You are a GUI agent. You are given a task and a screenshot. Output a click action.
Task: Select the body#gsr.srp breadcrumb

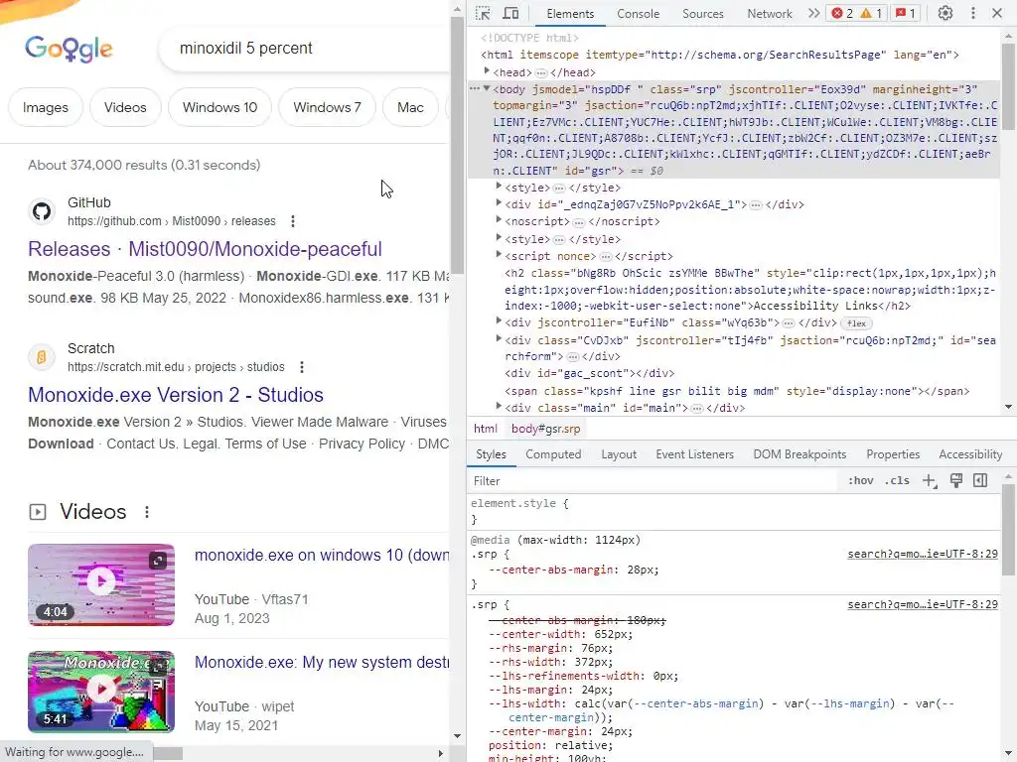pyautogui.click(x=545, y=429)
